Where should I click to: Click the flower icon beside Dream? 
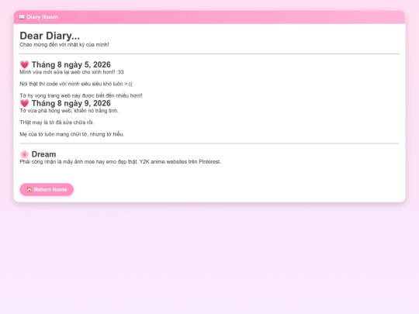coord(24,154)
